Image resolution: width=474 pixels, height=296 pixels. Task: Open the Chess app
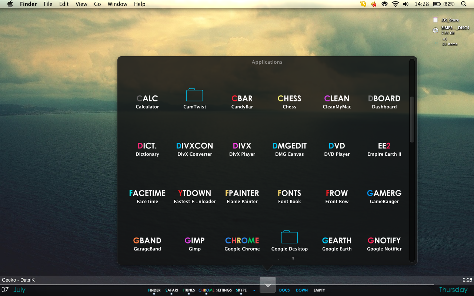(x=289, y=102)
